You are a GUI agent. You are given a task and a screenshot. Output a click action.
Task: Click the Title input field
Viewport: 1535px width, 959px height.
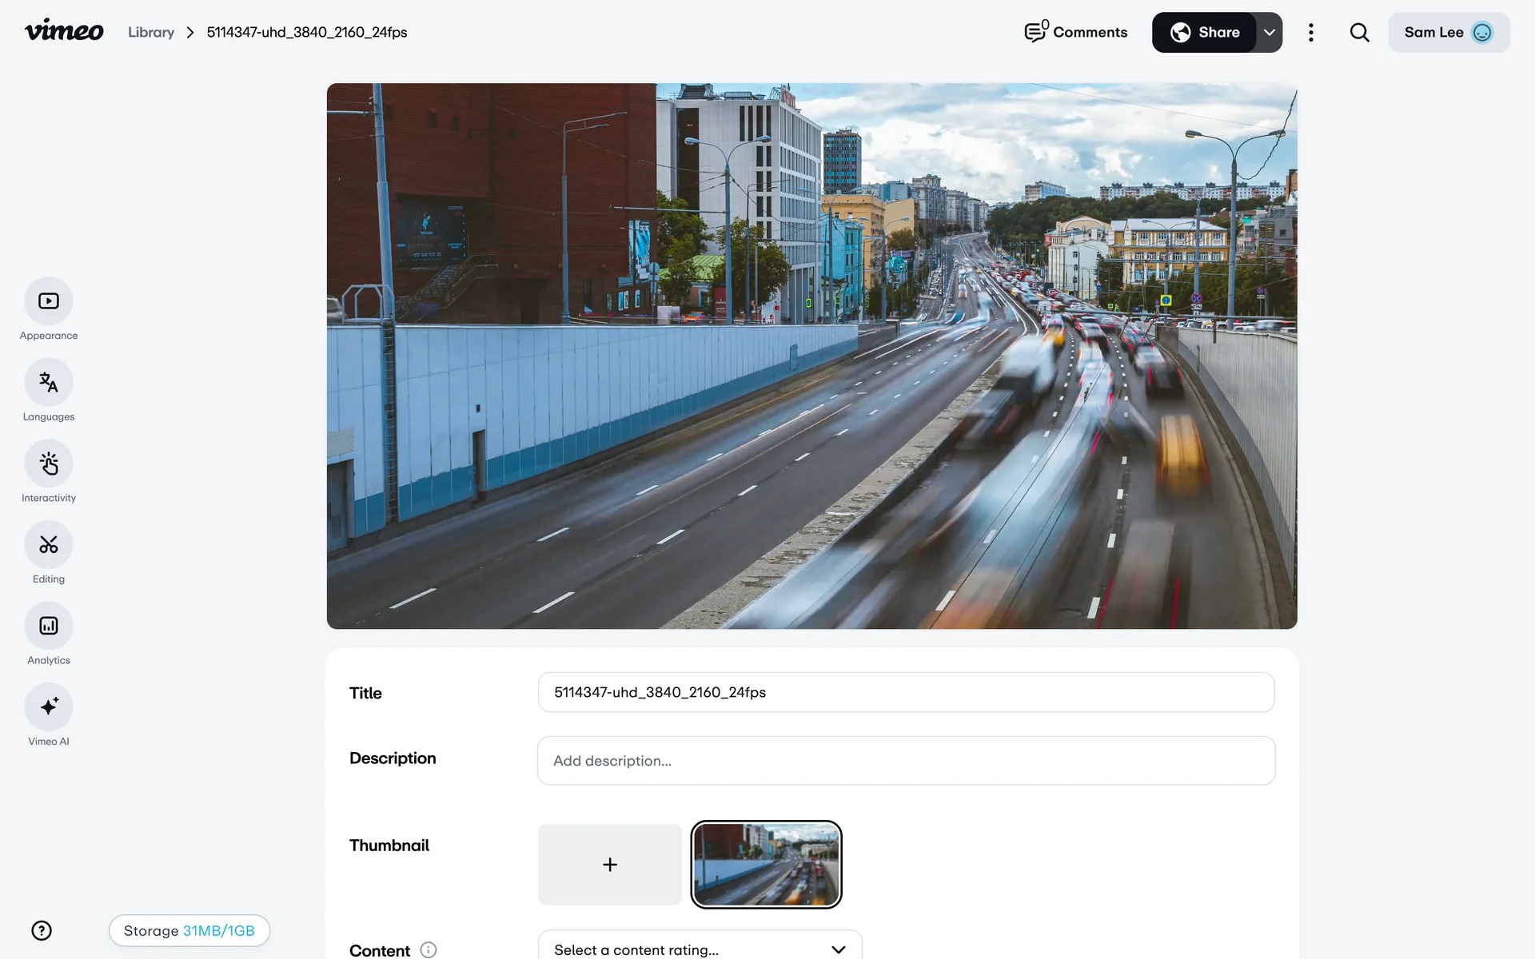[906, 692]
